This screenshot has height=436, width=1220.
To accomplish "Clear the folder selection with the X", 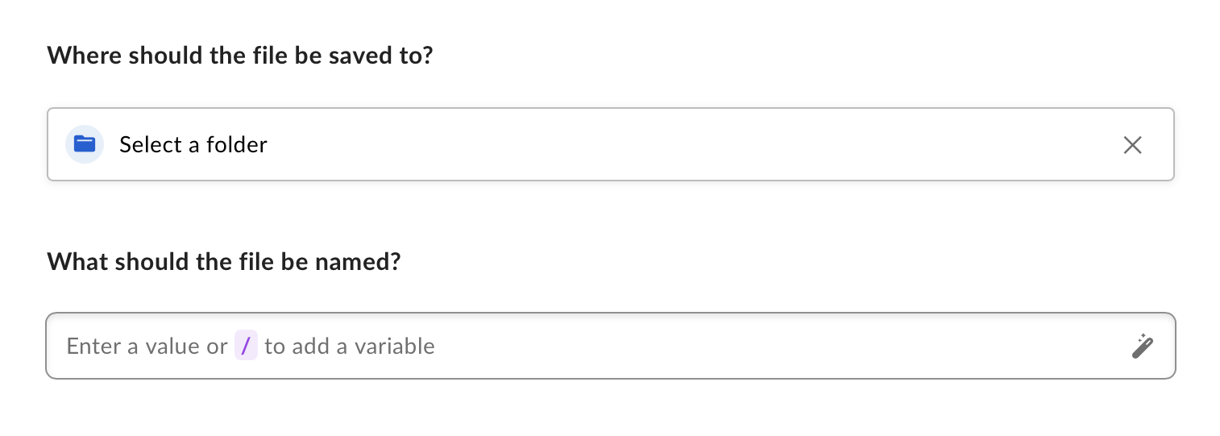I will 1132,145.
